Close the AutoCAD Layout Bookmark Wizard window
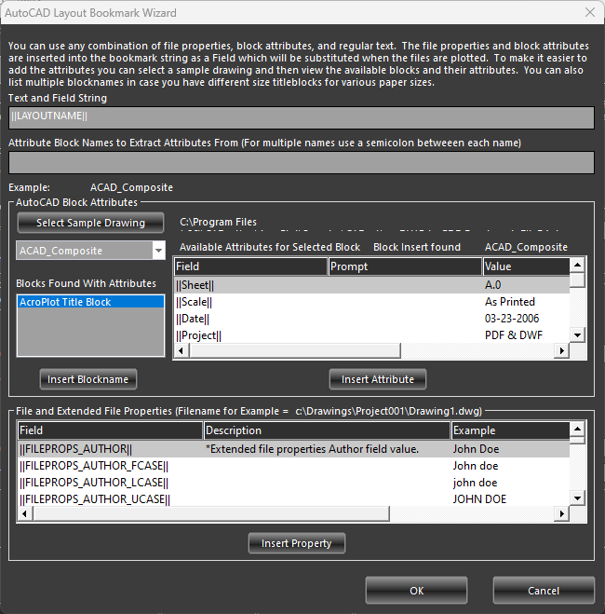The height and width of the screenshot is (614, 605). point(590,12)
